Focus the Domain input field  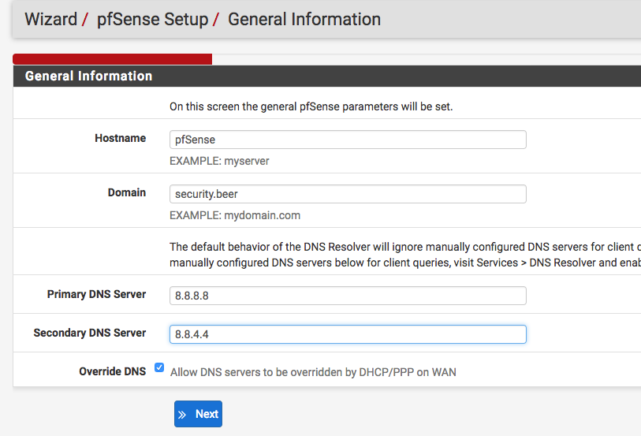click(348, 194)
